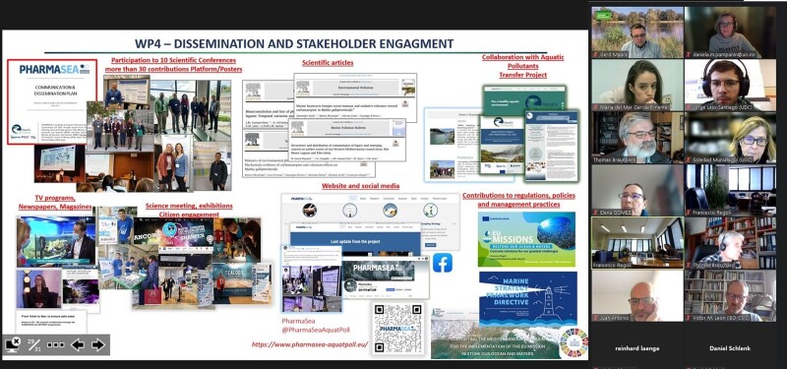Select the highlighted Francesco Regoli video tile

click(637, 243)
